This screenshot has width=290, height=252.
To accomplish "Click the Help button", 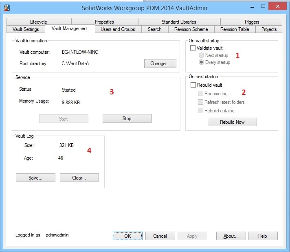I will pyautogui.click(x=263, y=236).
